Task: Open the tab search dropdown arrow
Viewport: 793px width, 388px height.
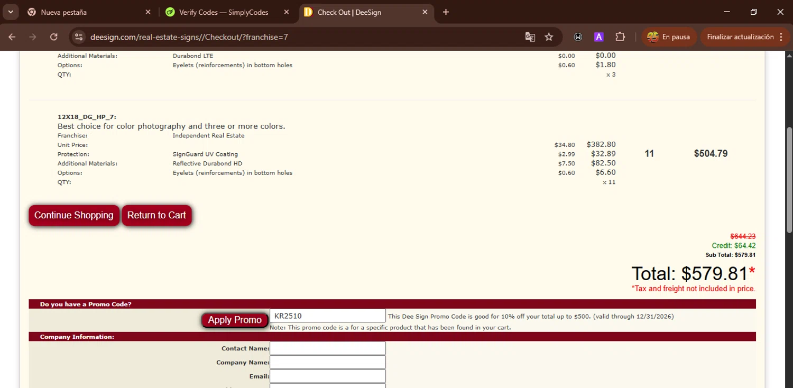Action: click(x=11, y=12)
